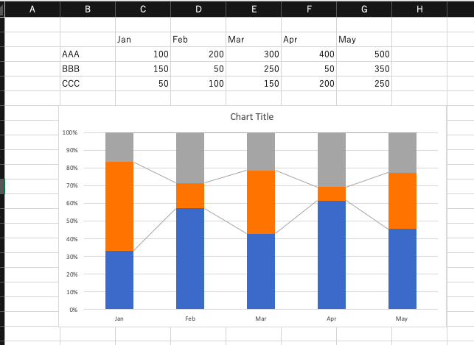The image size is (474, 345).
Task: Select the blue segment of the Jan bar
Action: point(119,280)
